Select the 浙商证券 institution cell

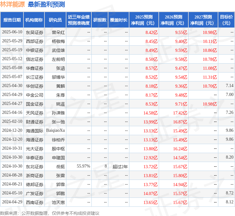pyautogui.click(x=35, y=176)
